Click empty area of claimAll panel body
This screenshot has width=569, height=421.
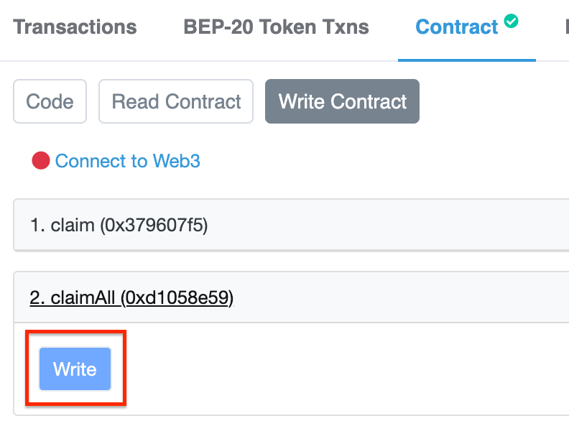(327, 369)
